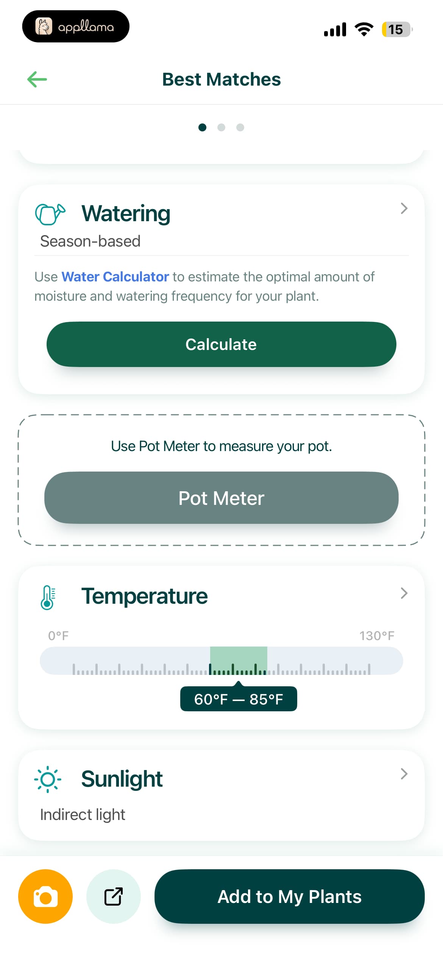Image resolution: width=443 pixels, height=959 pixels.
Task: Tap the battery indicator showing 15
Action: 397,30
